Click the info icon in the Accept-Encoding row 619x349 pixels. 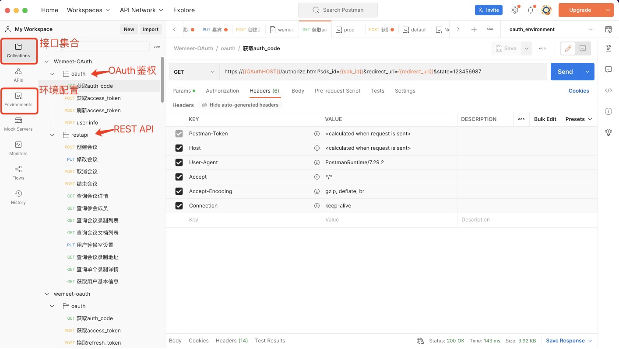[x=317, y=191]
